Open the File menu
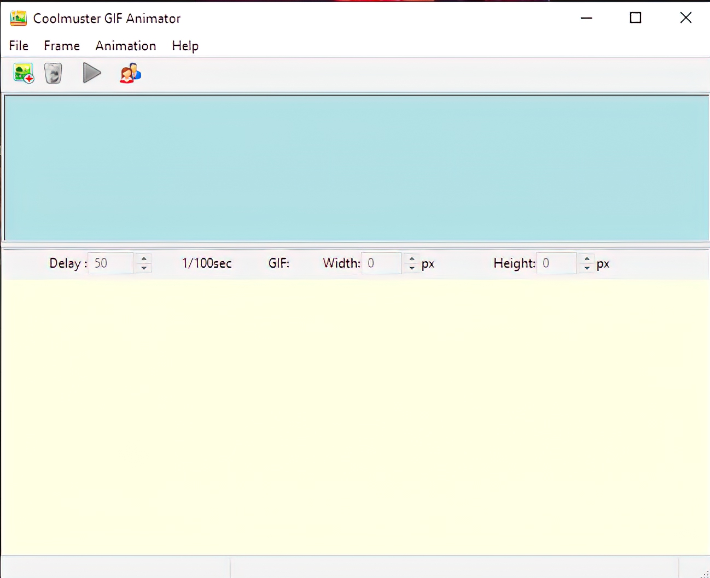This screenshot has height=578, width=710. 19,46
